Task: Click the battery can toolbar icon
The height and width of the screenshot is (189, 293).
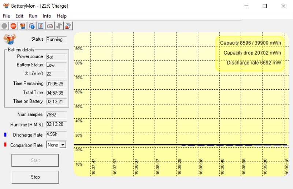Action: tap(23, 26)
